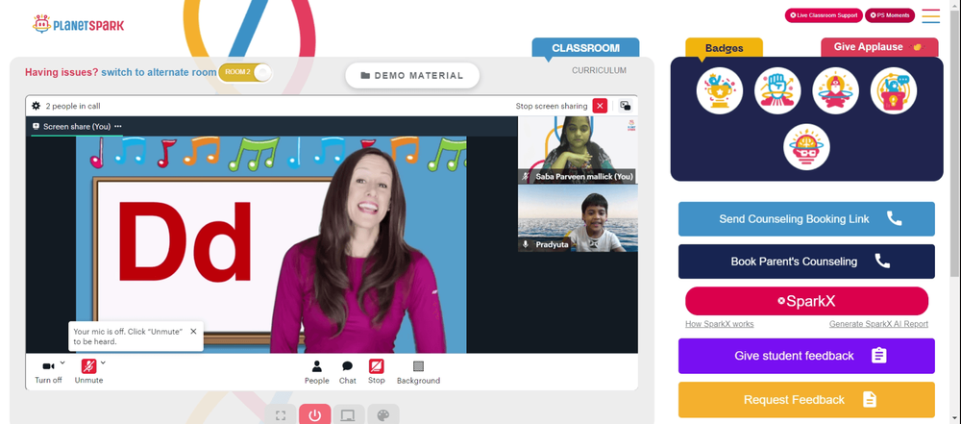
Task: Open Screen share more options dots
Action: click(117, 126)
